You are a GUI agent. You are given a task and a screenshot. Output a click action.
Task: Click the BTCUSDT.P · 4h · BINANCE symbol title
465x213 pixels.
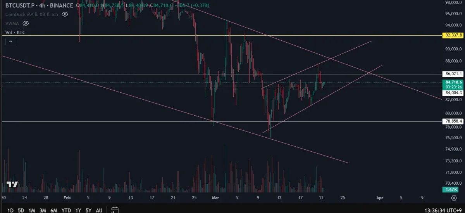(39, 5)
